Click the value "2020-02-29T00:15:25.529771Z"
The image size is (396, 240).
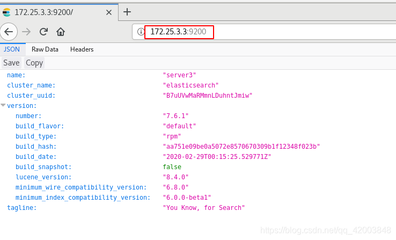tap(217, 157)
